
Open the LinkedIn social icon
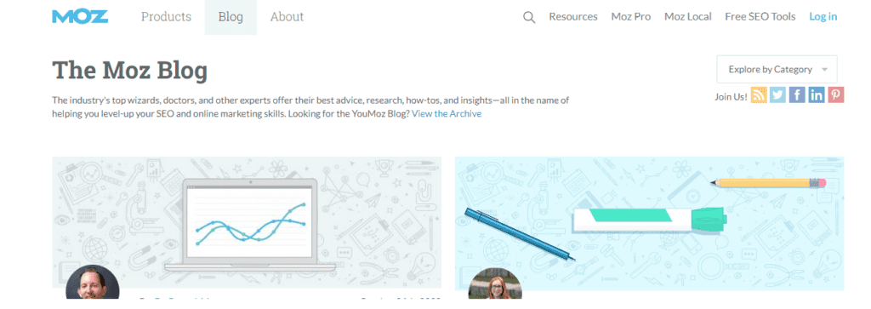[817, 95]
